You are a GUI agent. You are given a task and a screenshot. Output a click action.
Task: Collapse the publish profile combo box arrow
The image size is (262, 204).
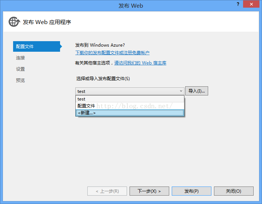tap(181, 91)
